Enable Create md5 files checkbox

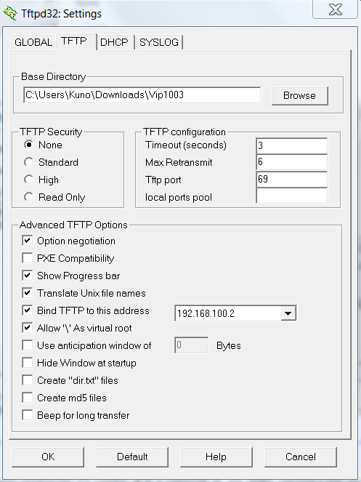28,398
